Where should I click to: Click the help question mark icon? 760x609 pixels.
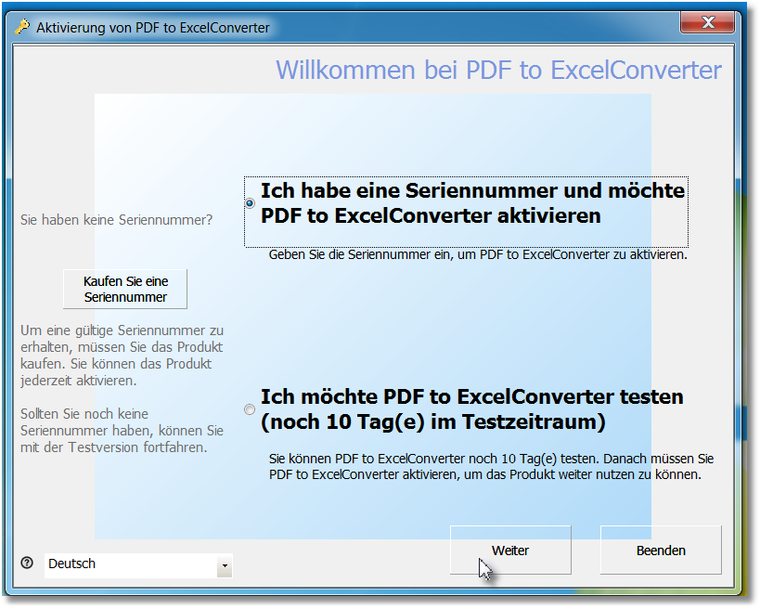[27, 563]
